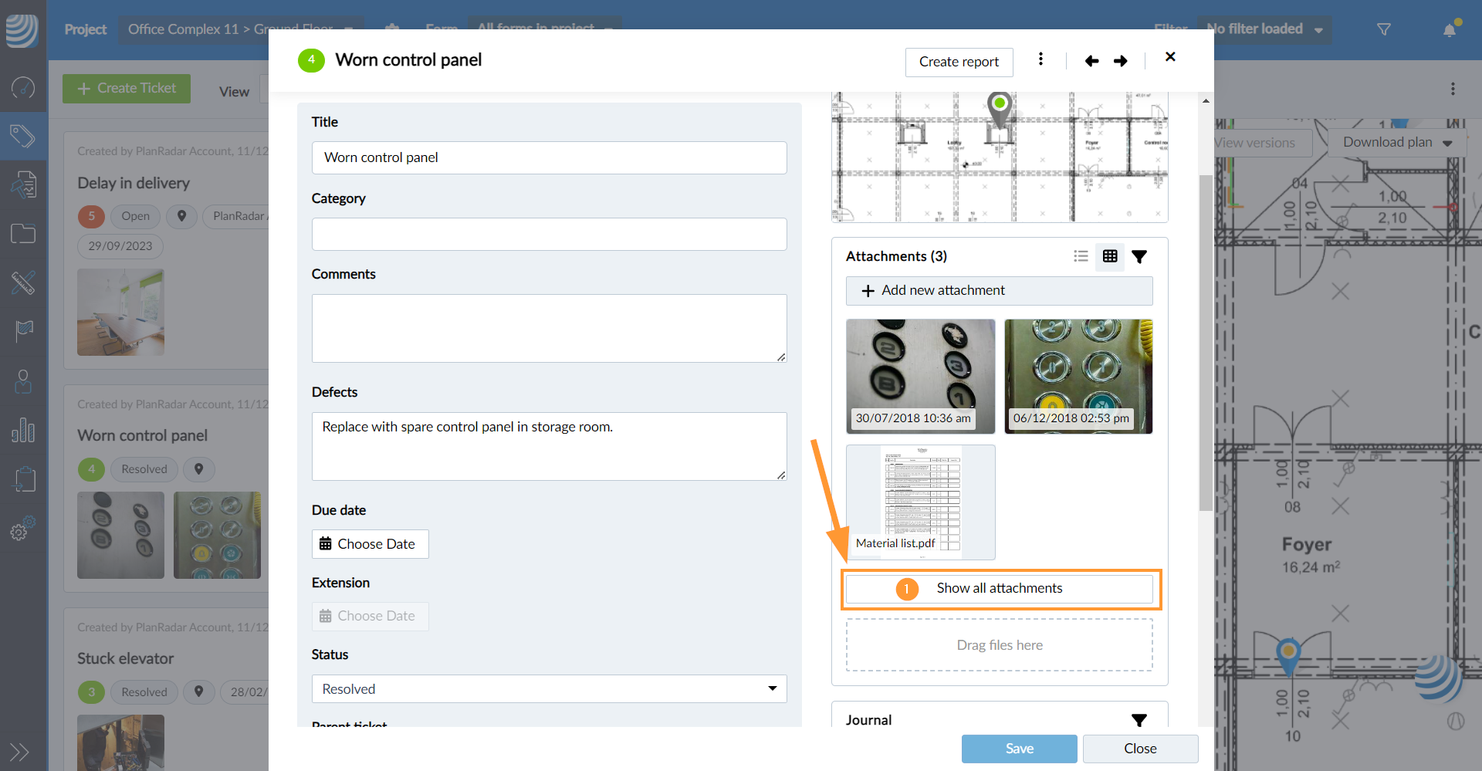Switch attachments to list view
Screen dimensions: 1482x771
[1081, 256]
